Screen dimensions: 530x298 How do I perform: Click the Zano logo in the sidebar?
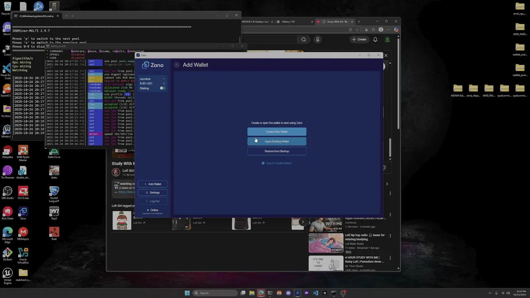152,65
